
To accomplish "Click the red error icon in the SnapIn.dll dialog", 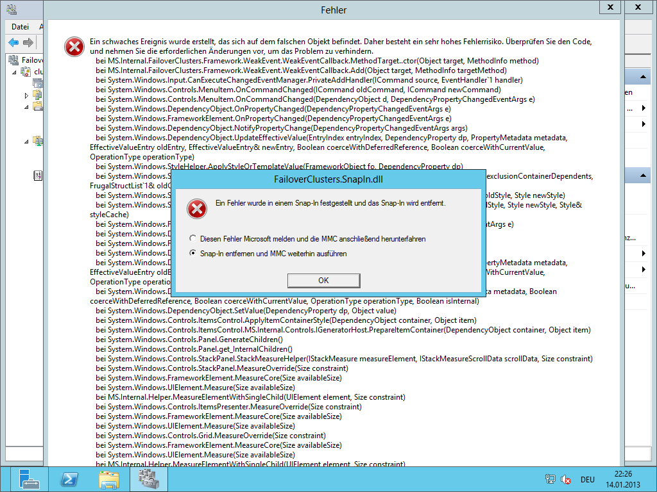I will (197, 209).
